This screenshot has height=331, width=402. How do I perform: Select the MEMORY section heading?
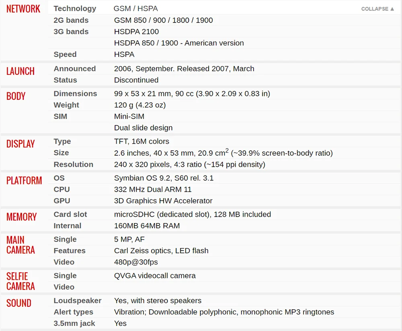[22, 217]
